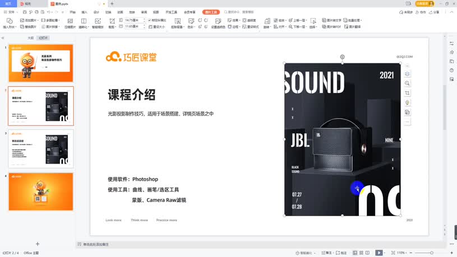Switch to the Outline tab in side panel

31,38
